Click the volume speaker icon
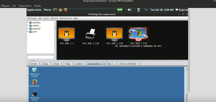This screenshot has height=102, width=216. [129, 10]
